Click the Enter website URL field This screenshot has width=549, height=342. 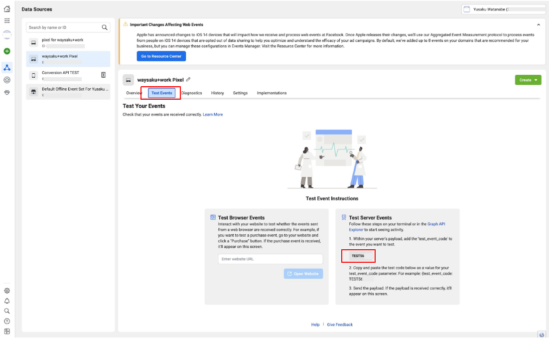(271, 259)
